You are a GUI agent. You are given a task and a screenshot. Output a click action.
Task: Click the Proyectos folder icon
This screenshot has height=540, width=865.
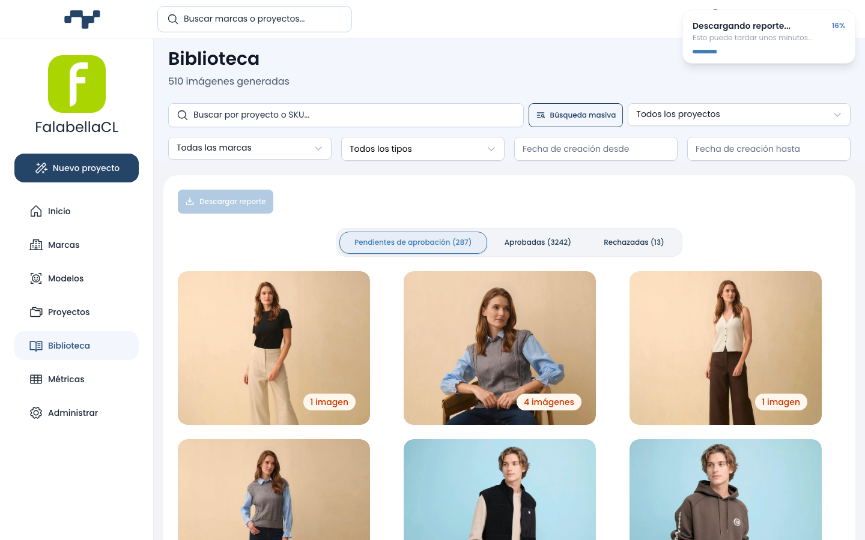pos(36,312)
